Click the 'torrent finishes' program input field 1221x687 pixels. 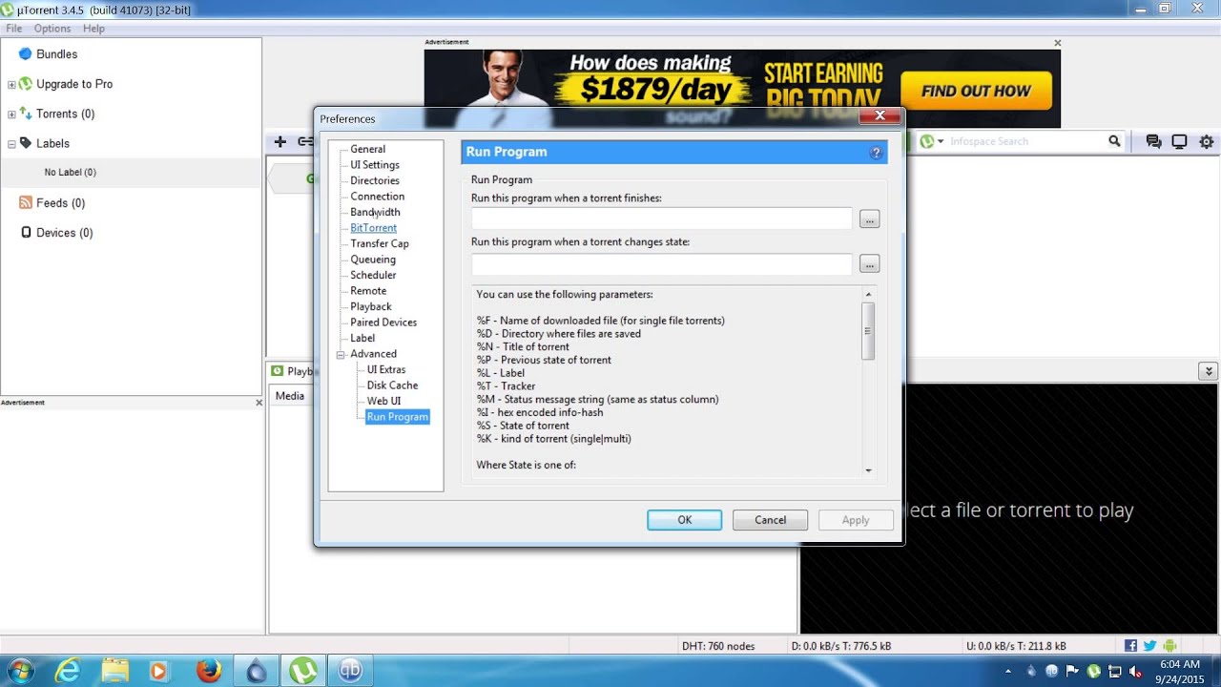(x=661, y=219)
